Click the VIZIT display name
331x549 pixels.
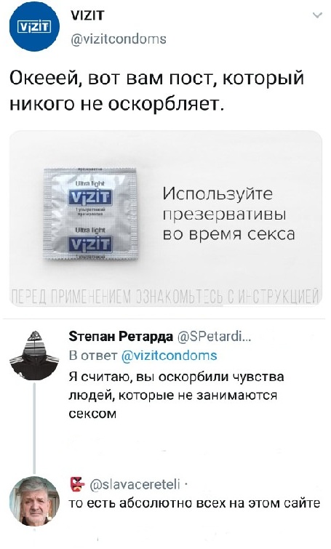pyautogui.click(x=87, y=15)
